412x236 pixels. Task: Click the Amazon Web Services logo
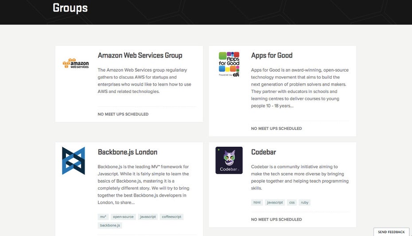[76, 64]
